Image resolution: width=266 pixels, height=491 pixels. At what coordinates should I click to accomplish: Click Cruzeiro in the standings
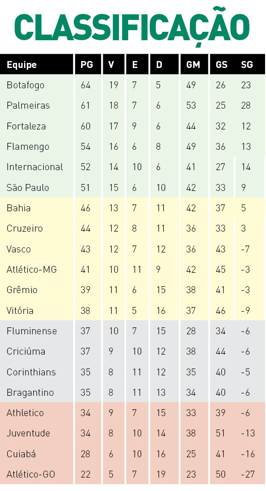pyautogui.click(x=24, y=228)
